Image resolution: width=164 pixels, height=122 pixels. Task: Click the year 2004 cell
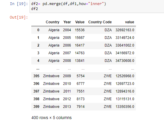[67, 30]
